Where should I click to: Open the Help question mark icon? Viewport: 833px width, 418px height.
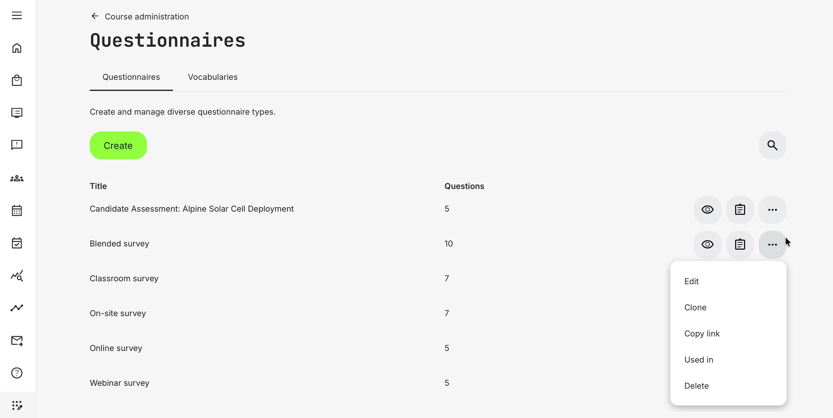pos(17,373)
